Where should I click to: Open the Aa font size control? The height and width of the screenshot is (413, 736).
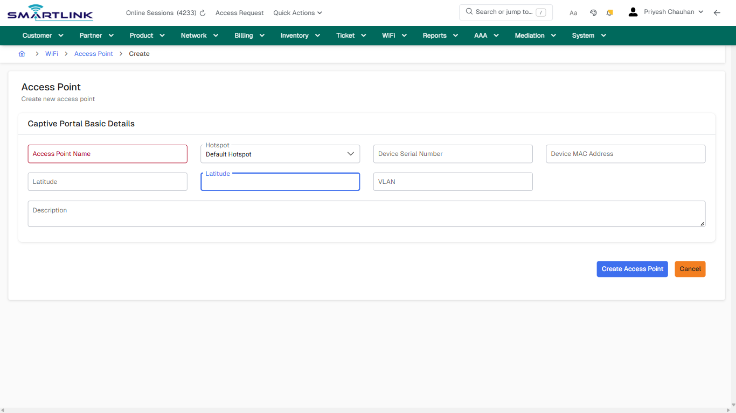pyautogui.click(x=573, y=12)
